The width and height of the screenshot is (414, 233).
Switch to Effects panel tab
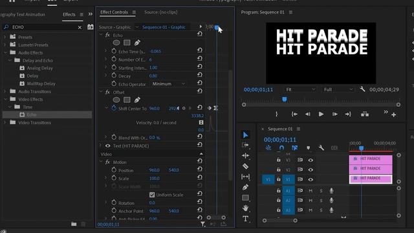tap(69, 14)
